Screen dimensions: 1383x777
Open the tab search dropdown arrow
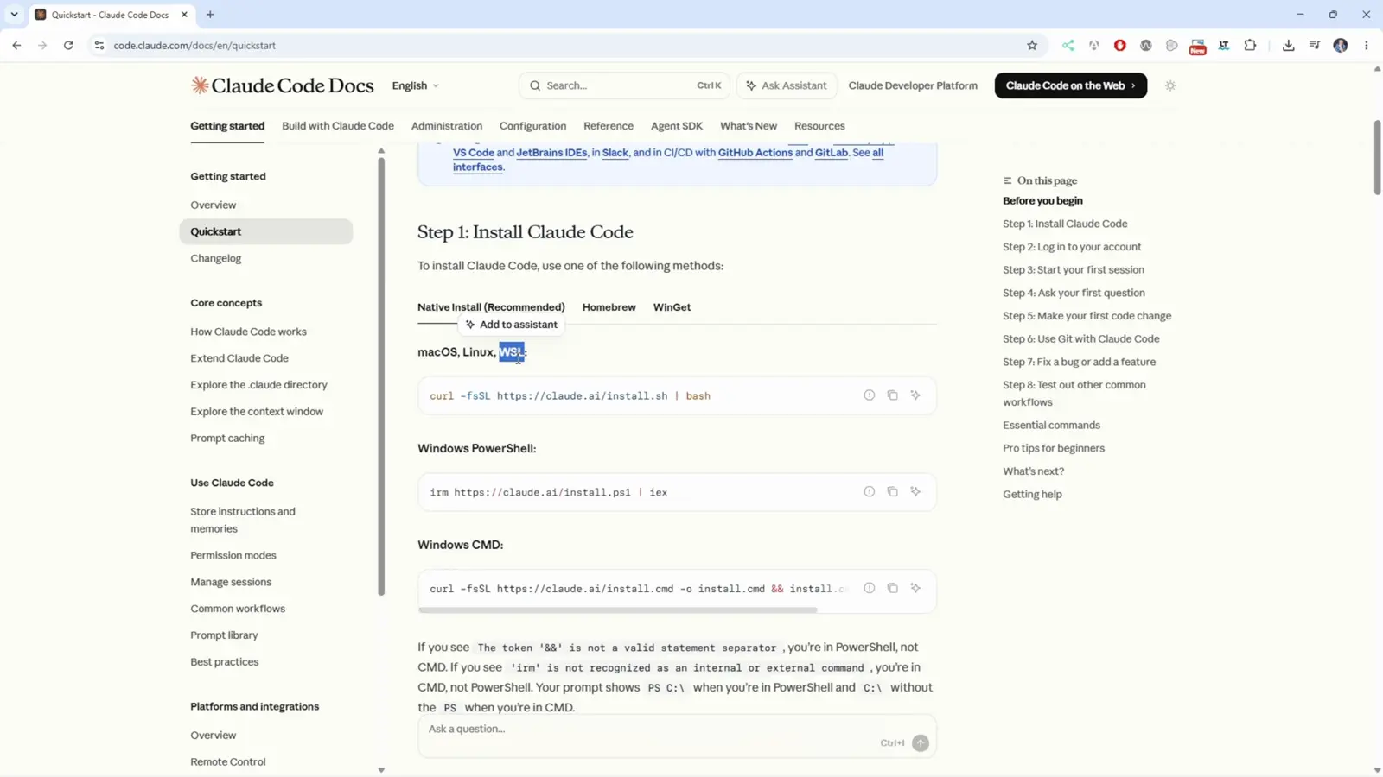tap(14, 15)
